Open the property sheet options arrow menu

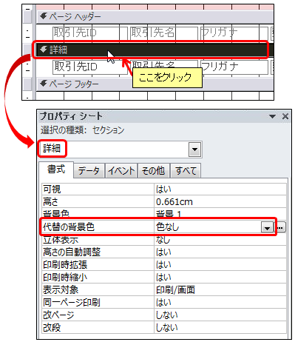coord(272,116)
